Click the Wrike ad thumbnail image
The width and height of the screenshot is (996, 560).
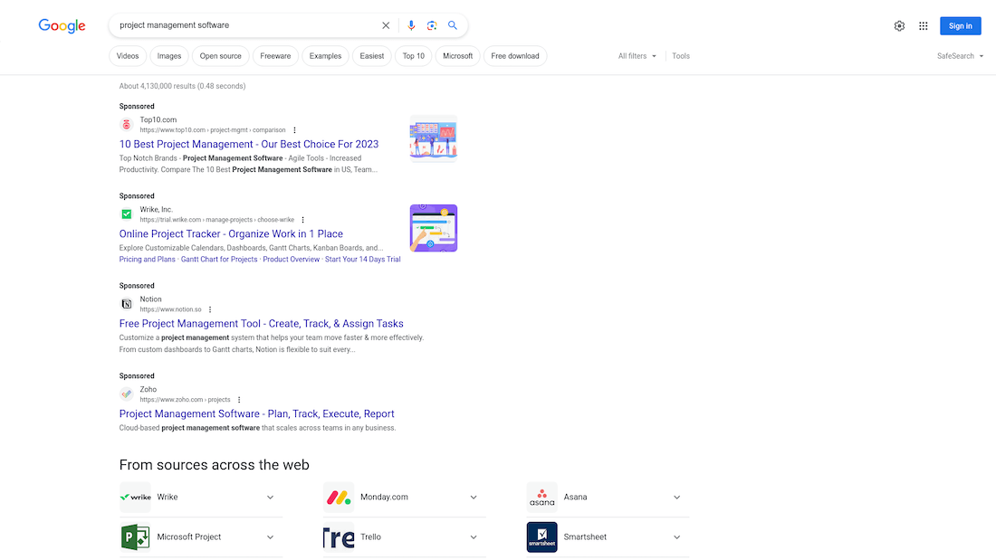tap(434, 228)
